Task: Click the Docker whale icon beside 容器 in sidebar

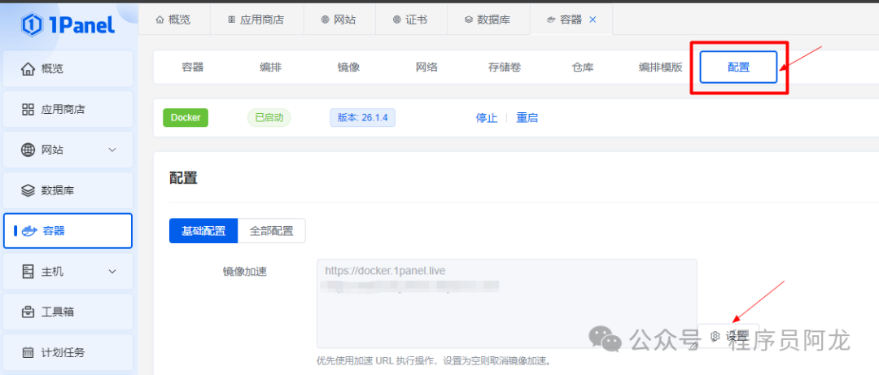Action: [x=29, y=231]
